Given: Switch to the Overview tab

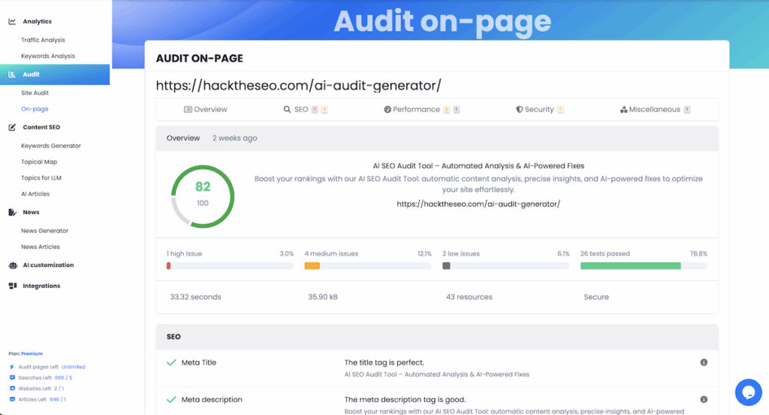Looking at the screenshot, I should pos(206,110).
